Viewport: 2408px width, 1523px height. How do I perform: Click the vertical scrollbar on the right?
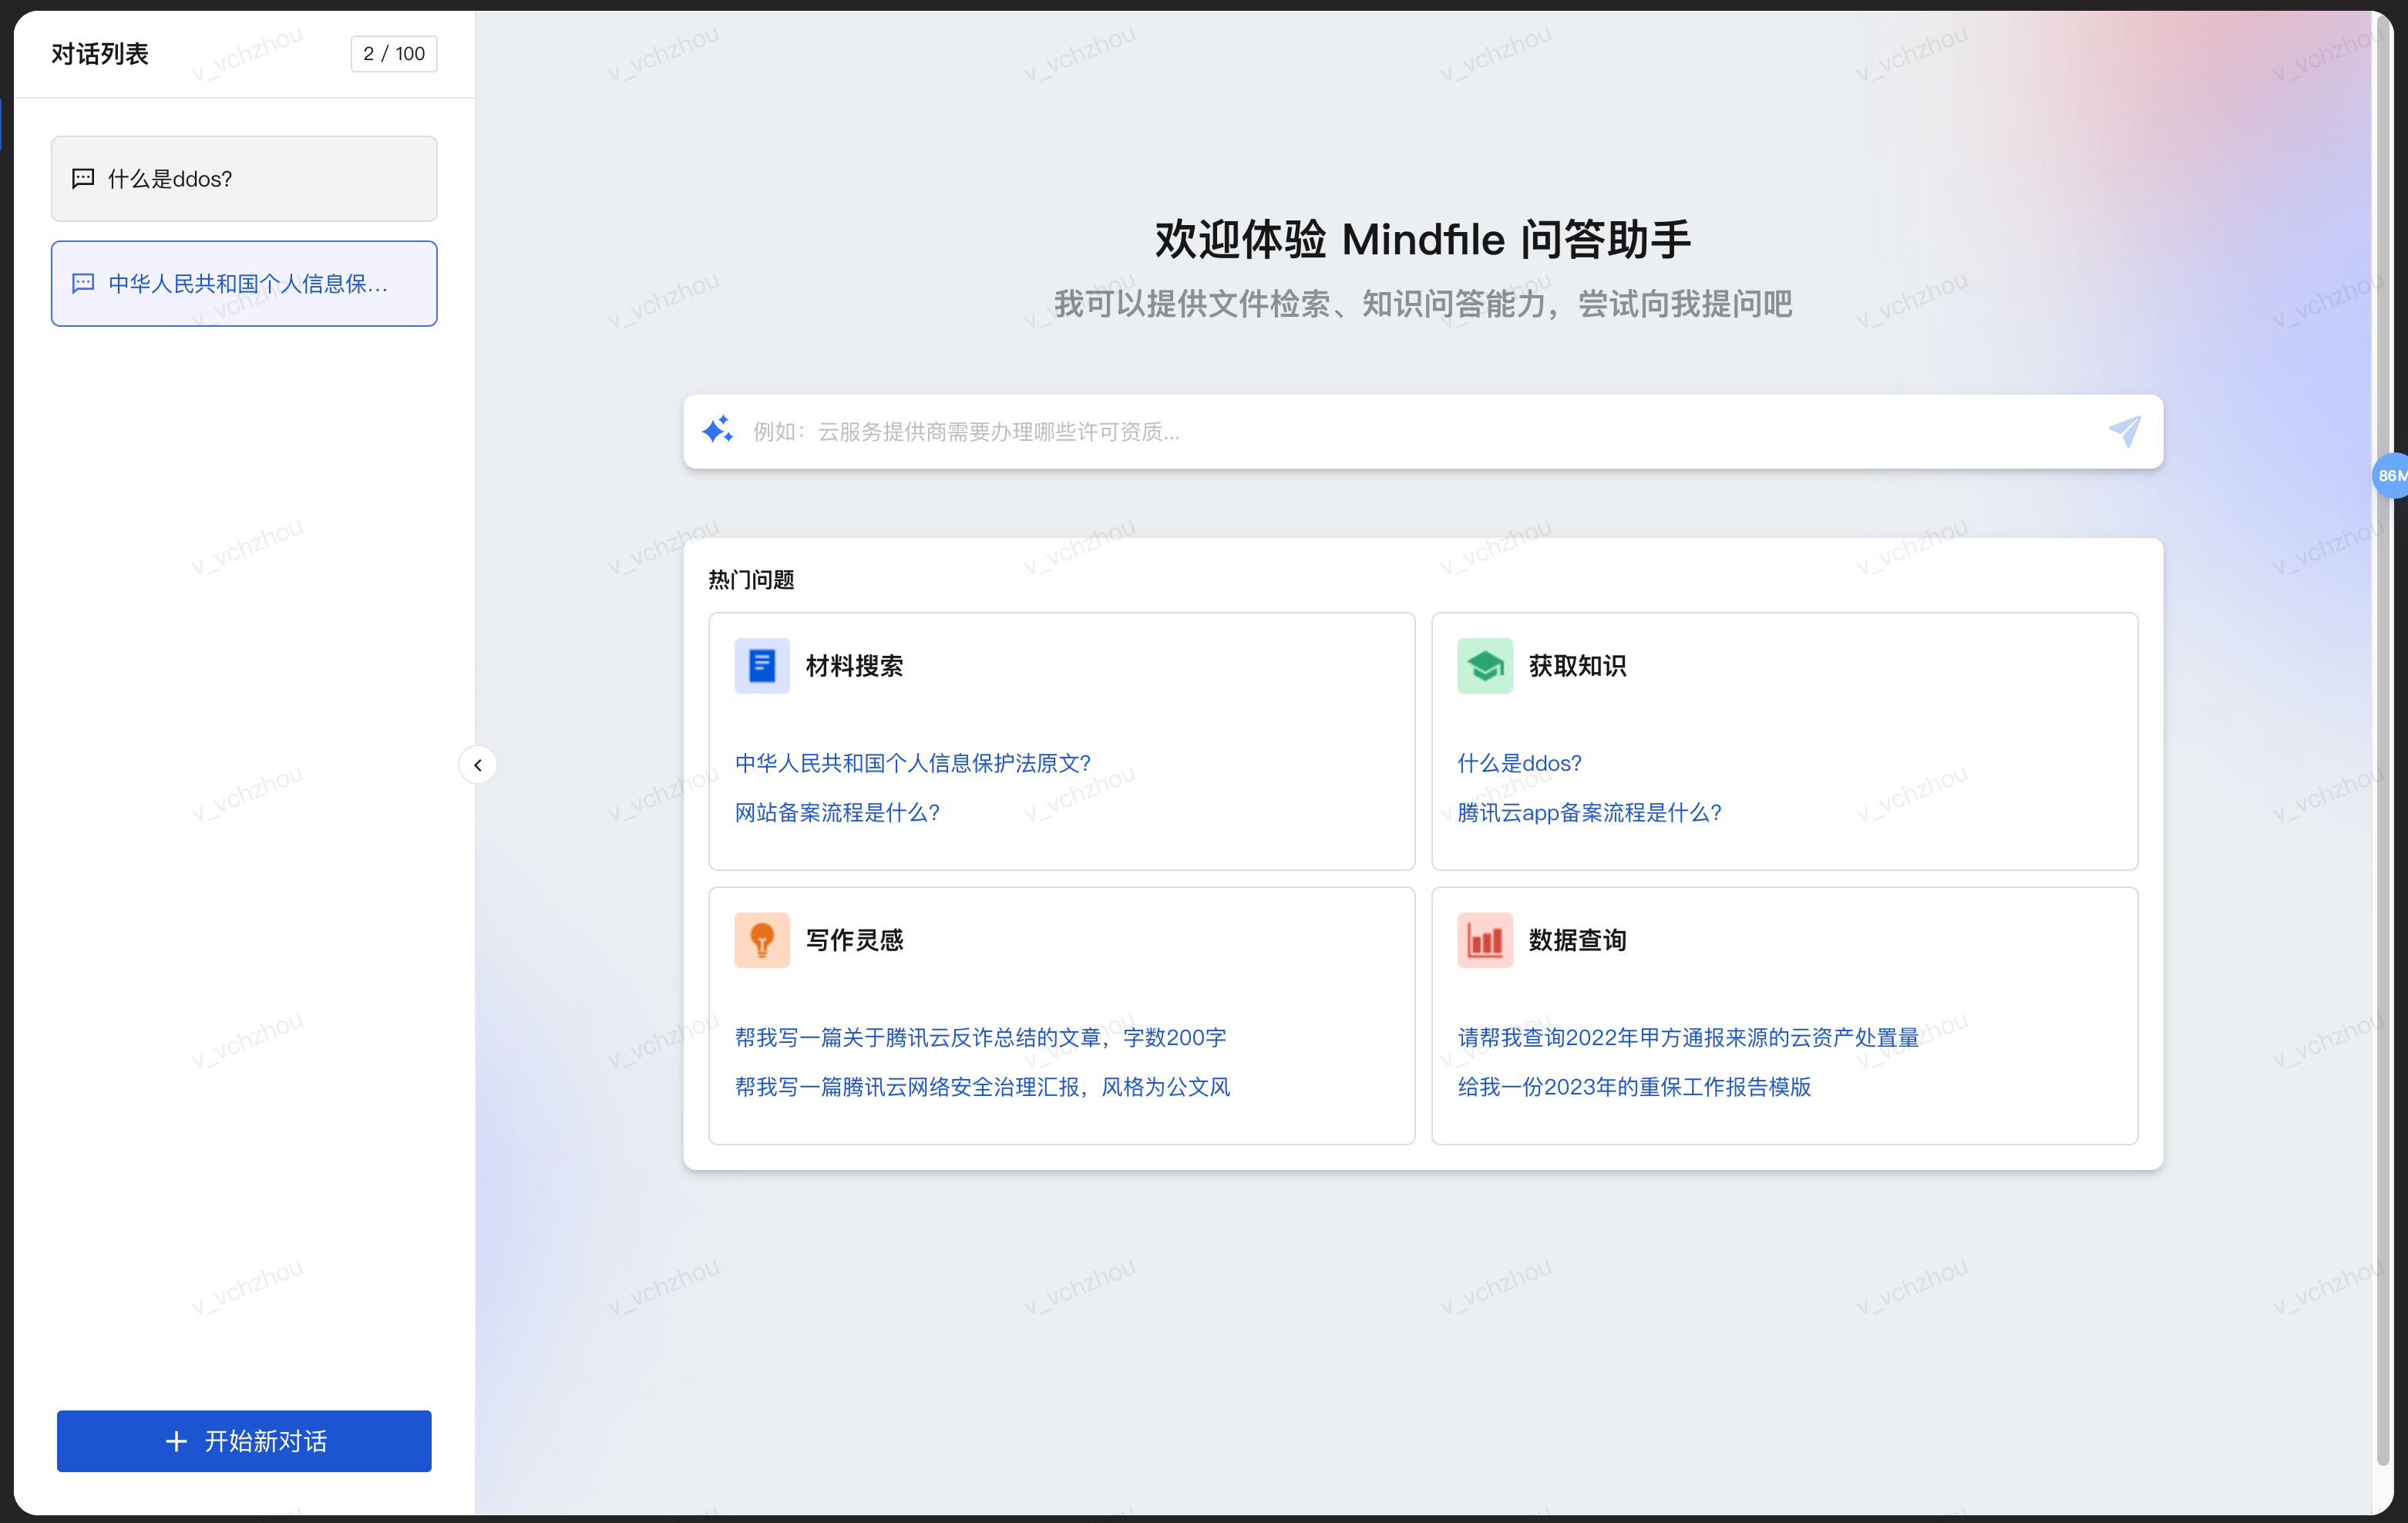(x=2383, y=740)
